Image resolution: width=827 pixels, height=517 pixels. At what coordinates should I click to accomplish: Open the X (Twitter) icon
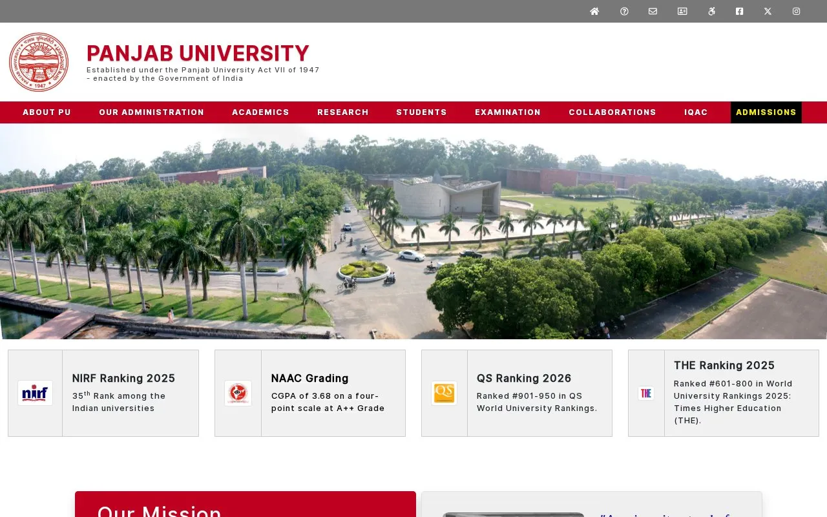[768, 11]
